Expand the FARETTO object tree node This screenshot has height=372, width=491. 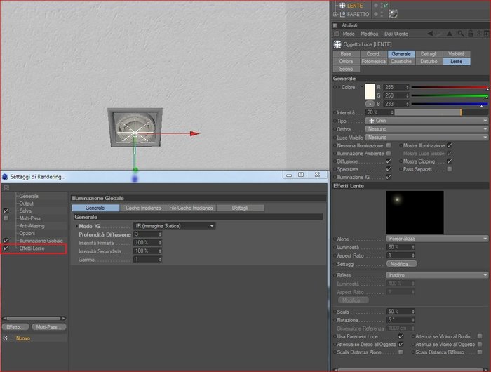[335, 14]
